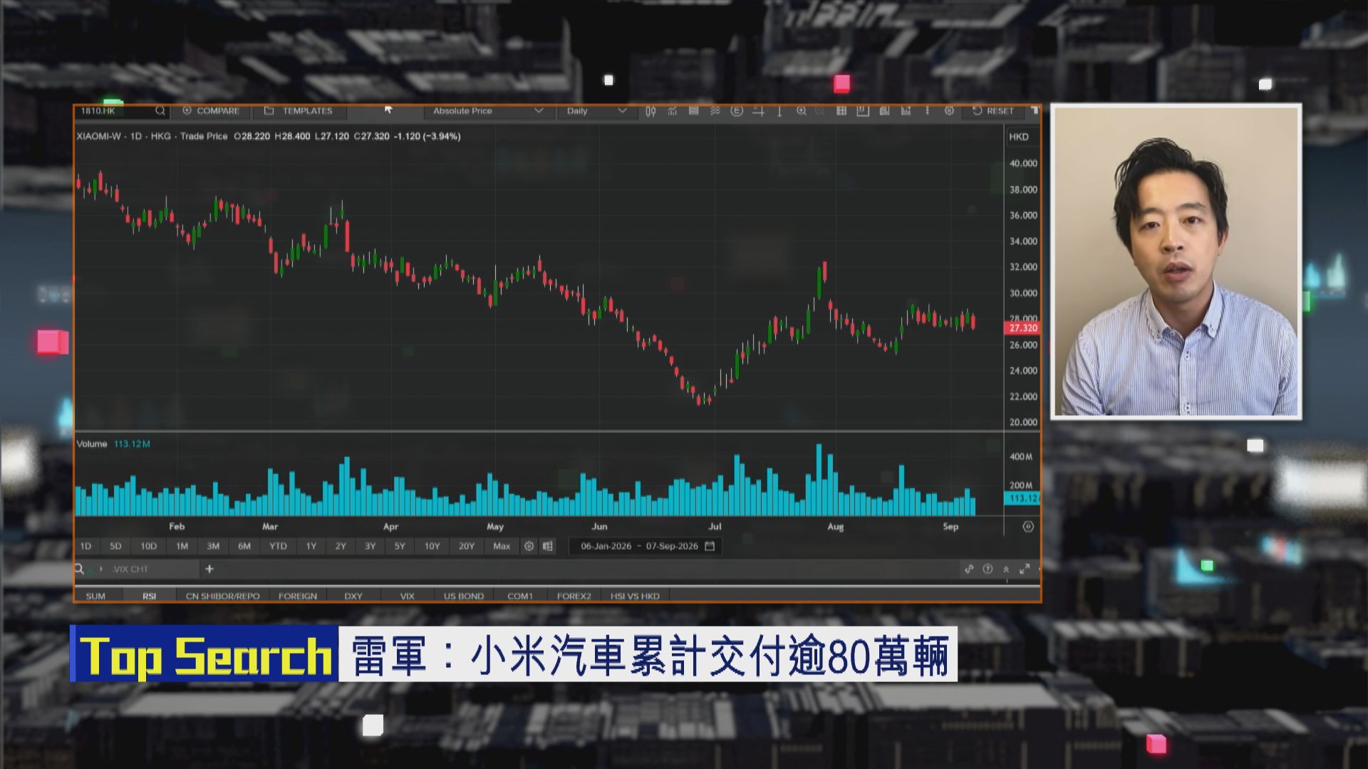Open the Daily interval dropdown

(596, 111)
